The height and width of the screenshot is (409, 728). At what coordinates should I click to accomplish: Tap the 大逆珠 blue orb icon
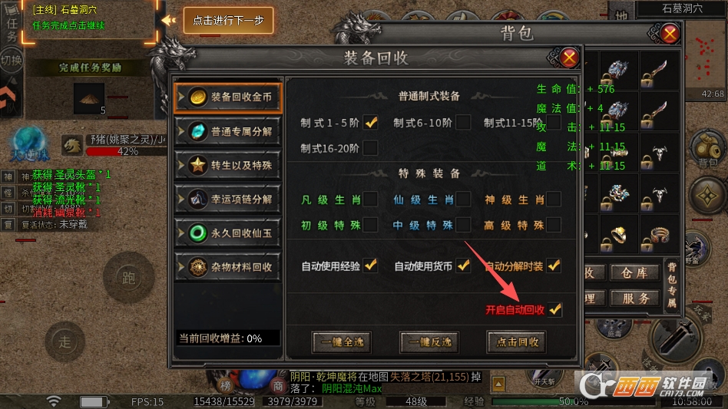28,144
